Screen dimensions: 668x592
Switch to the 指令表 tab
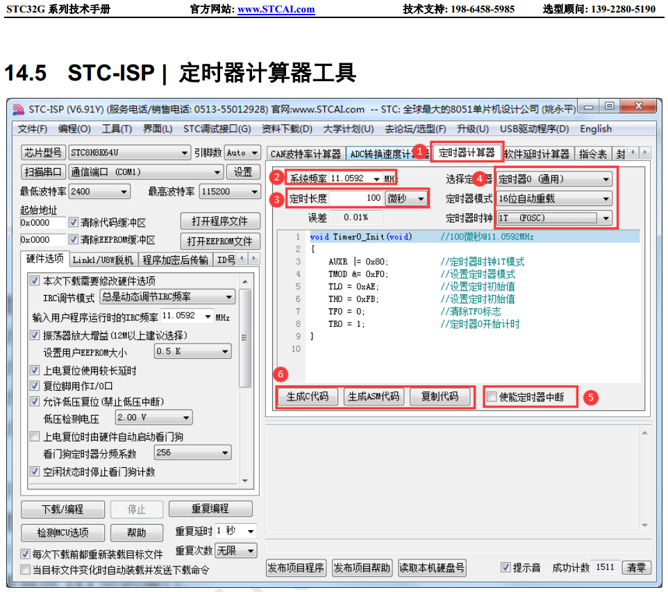tap(592, 154)
